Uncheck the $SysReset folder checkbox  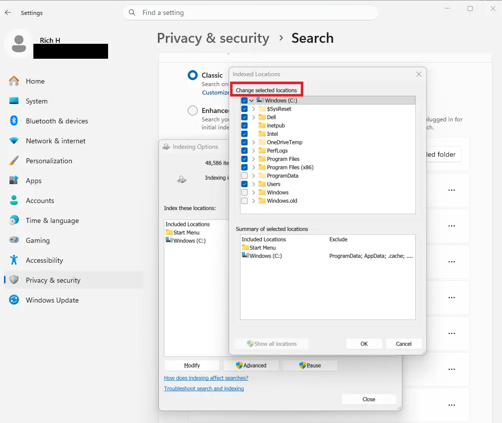click(244, 109)
